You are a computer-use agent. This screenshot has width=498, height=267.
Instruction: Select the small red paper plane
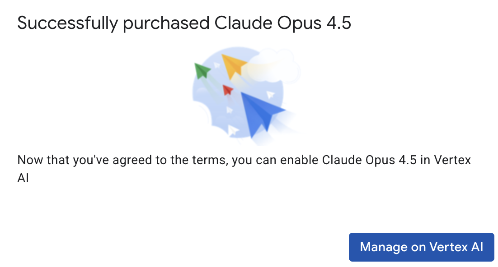pyautogui.click(x=227, y=90)
